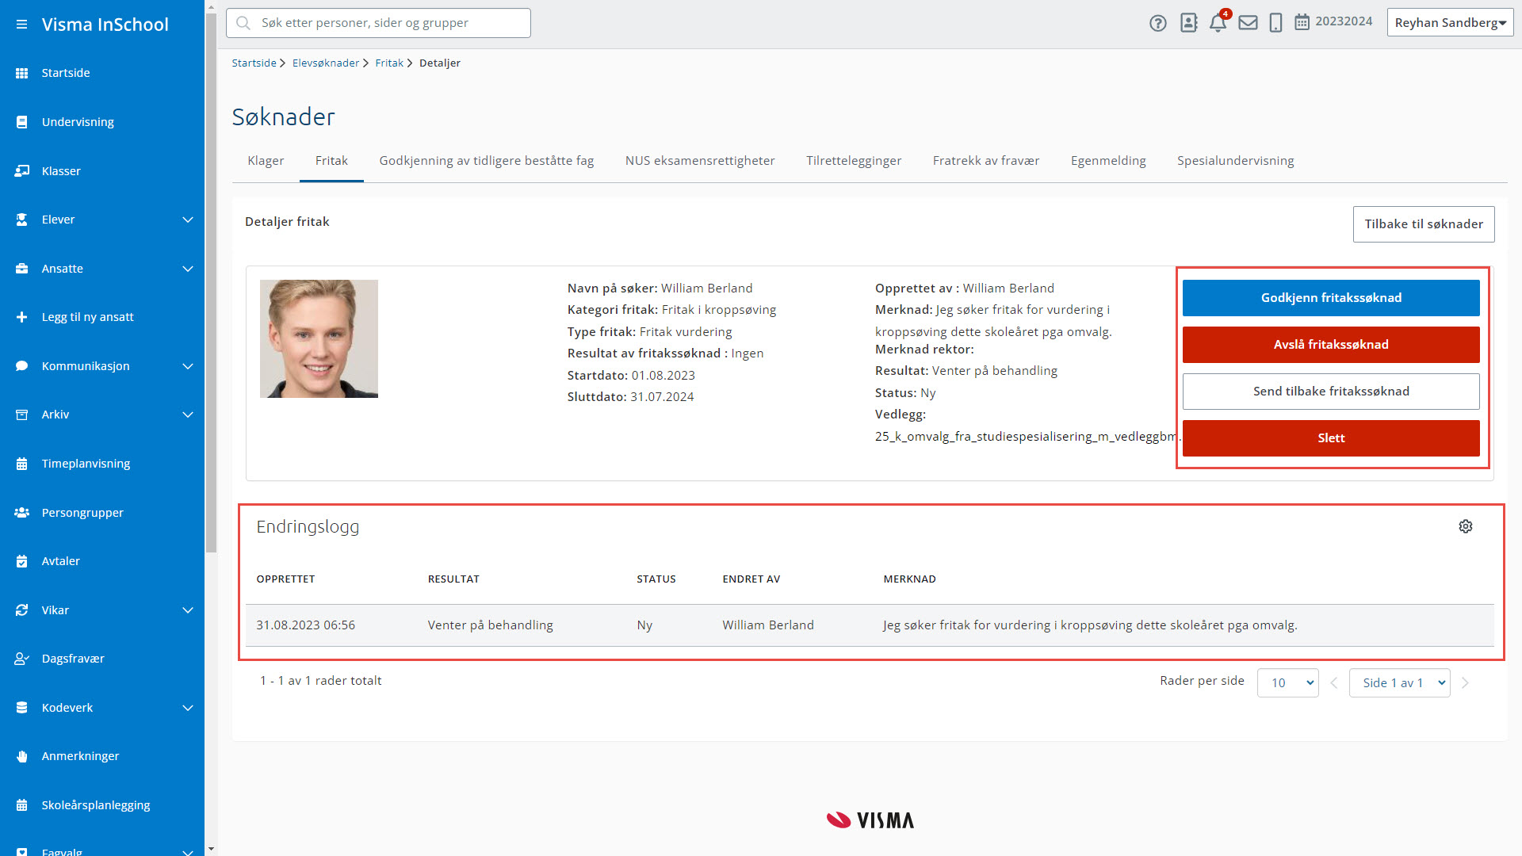Click the 31.08.2023 06:56 log row
This screenshot has height=856, width=1522.
click(870, 625)
